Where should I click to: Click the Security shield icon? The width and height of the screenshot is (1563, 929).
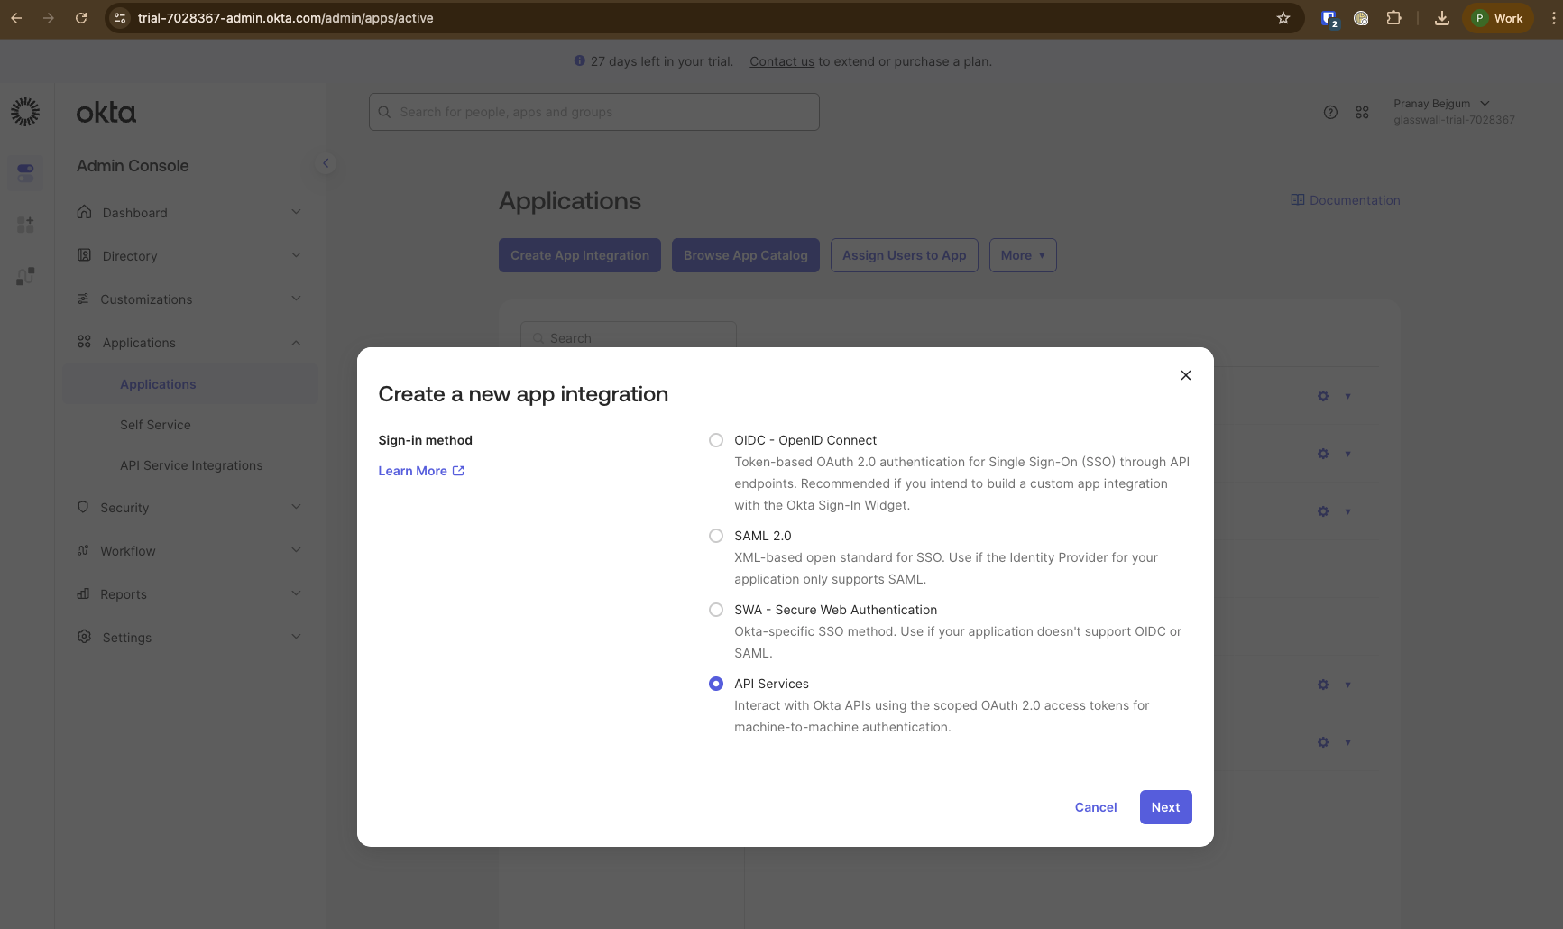coord(83,507)
